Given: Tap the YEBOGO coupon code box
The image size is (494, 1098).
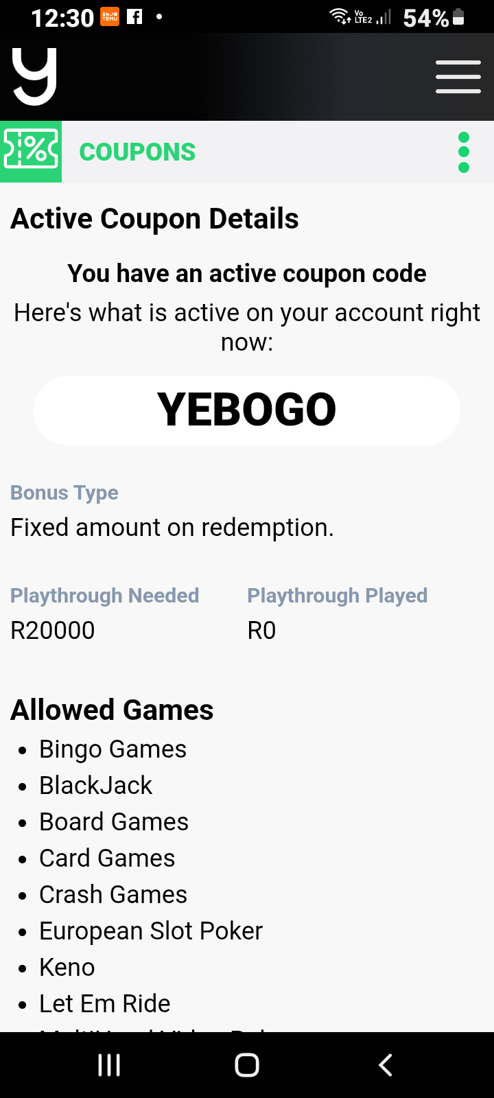Looking at the screenshot, I should tap(247, 410).
